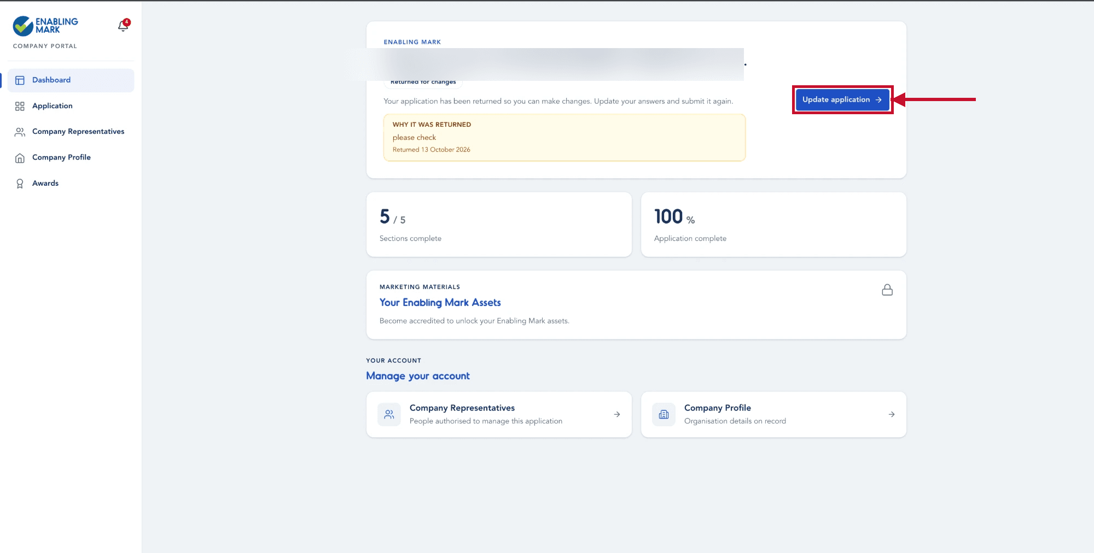Click Your Enabling Mark Assets heading
Screen dimensions: 1094x553
click(x=440, y=302)
